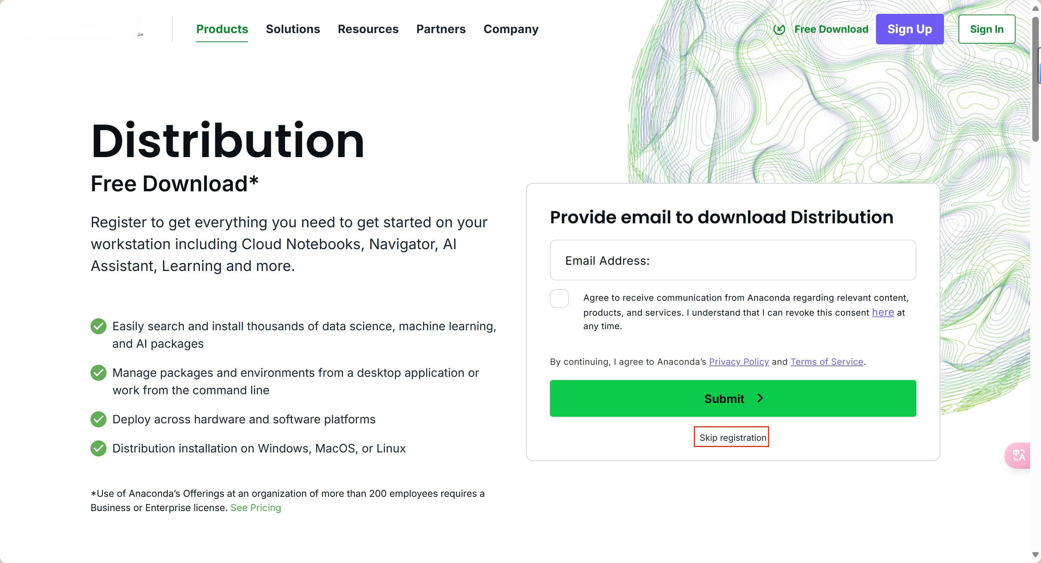Click the page vertical scrollbar thumb

1035,79
